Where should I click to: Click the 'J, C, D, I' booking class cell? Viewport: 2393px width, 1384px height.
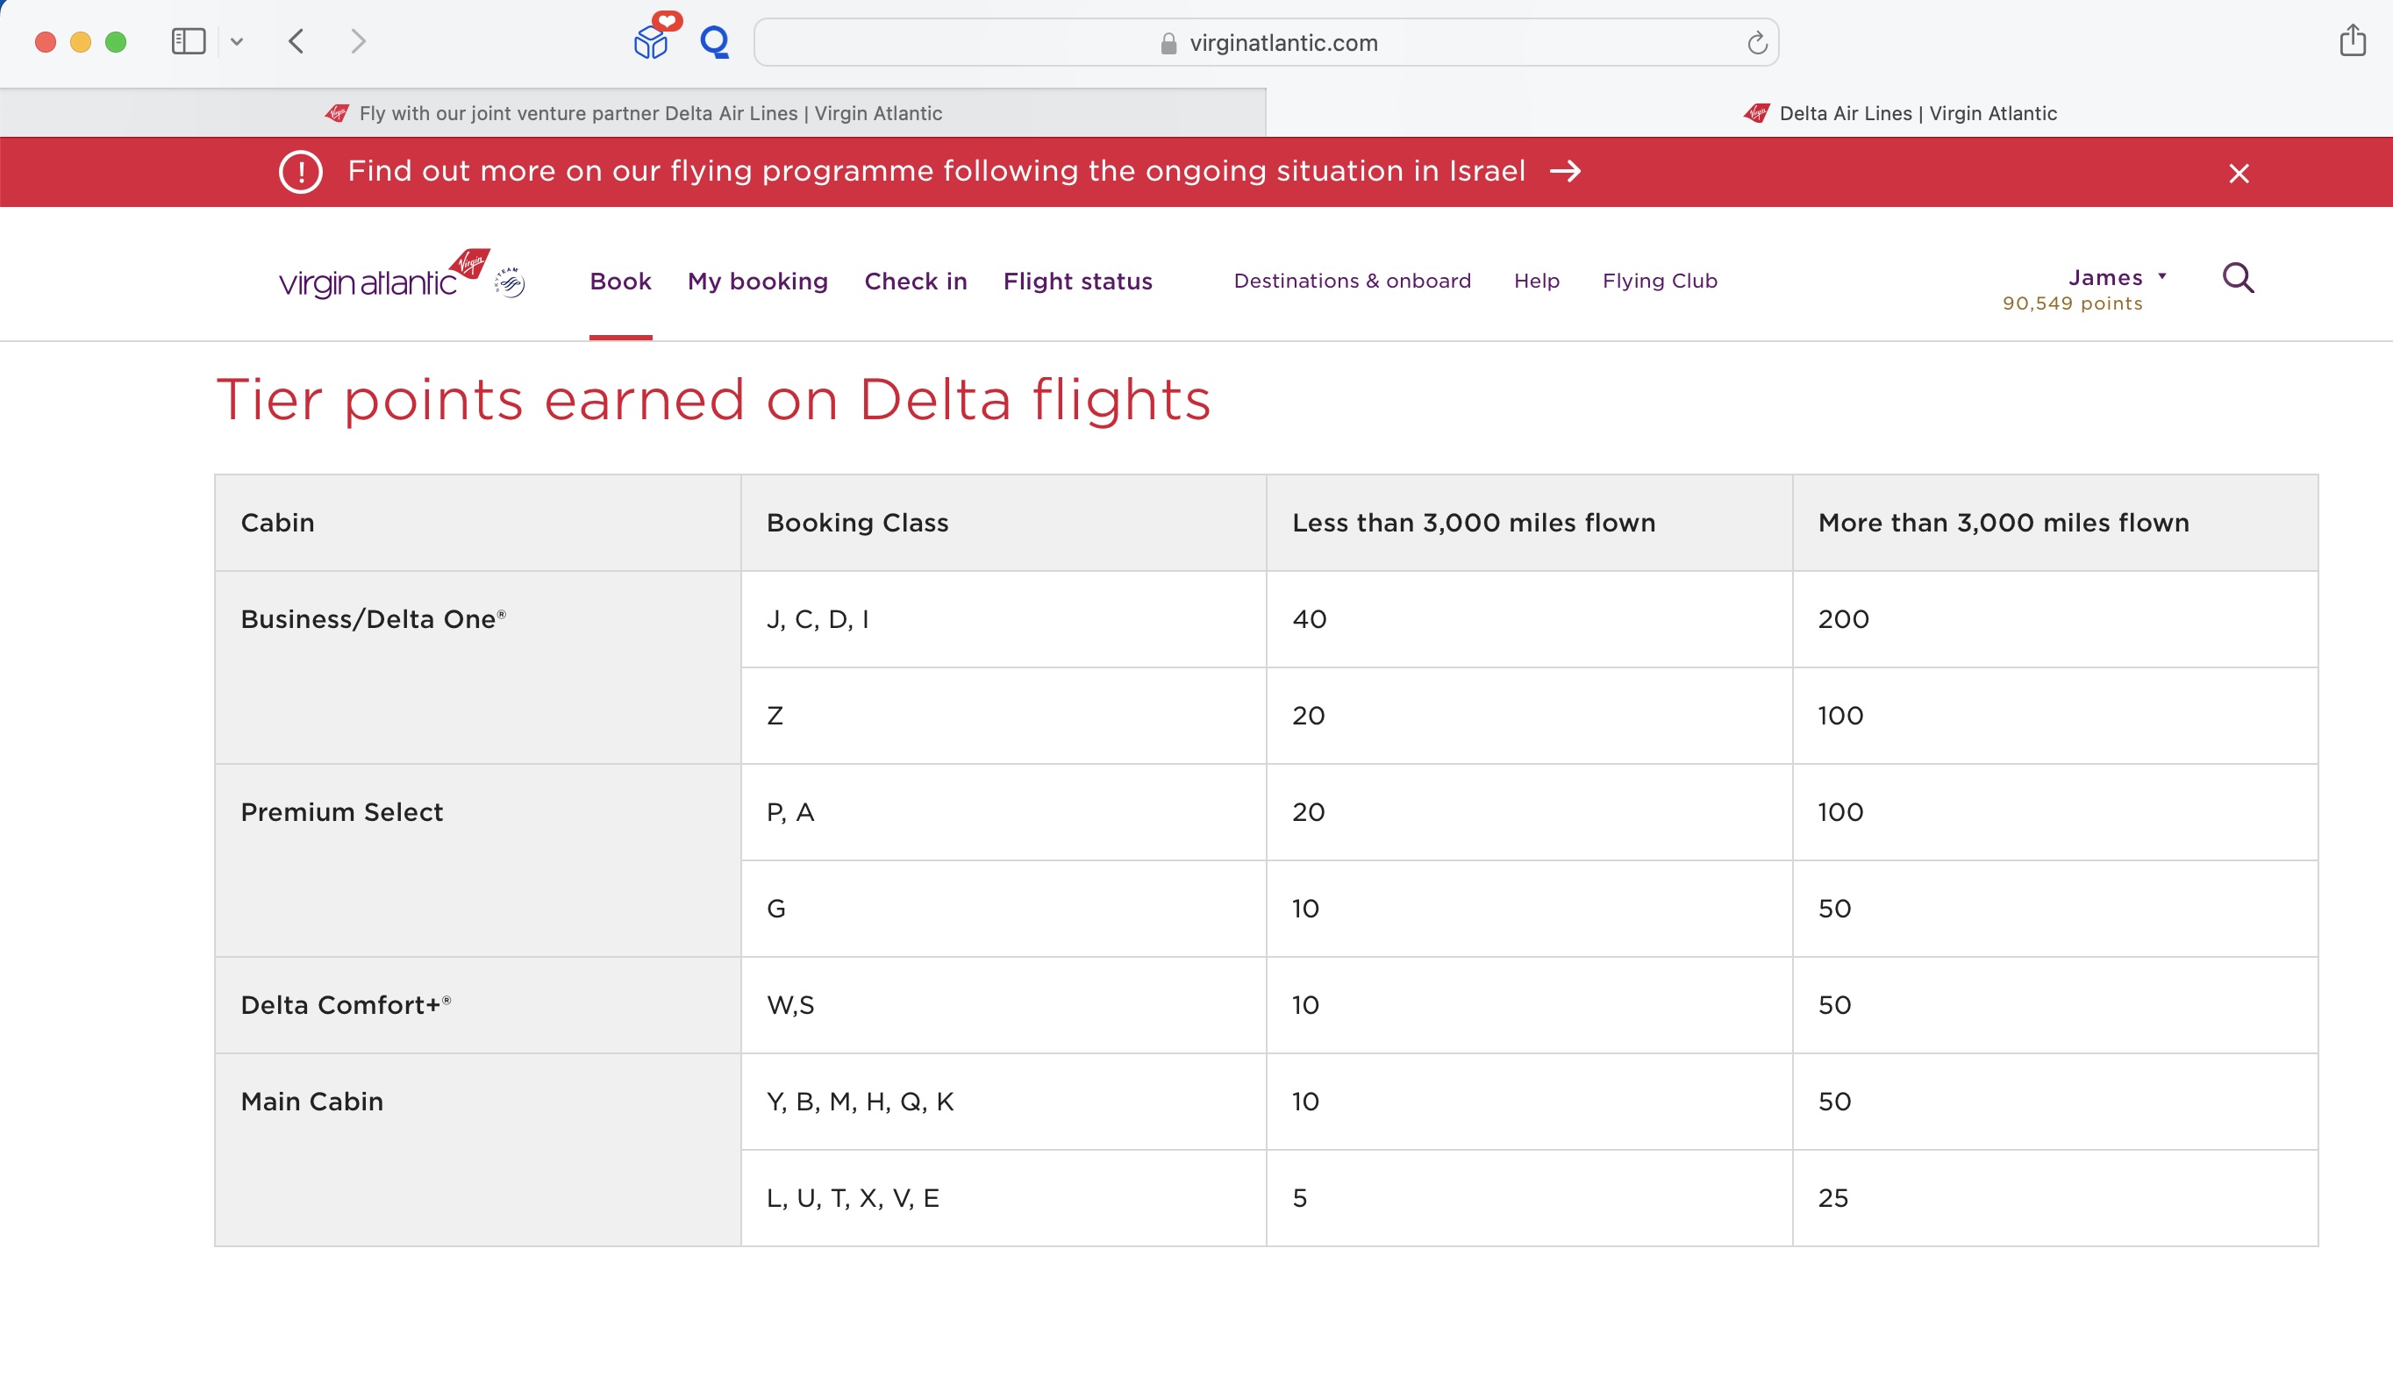pyautogui.click(x=1004, y=619)
